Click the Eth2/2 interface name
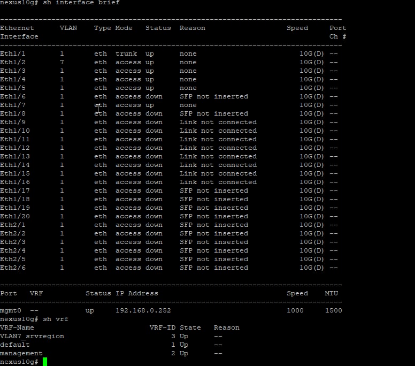 pos(13,234)
